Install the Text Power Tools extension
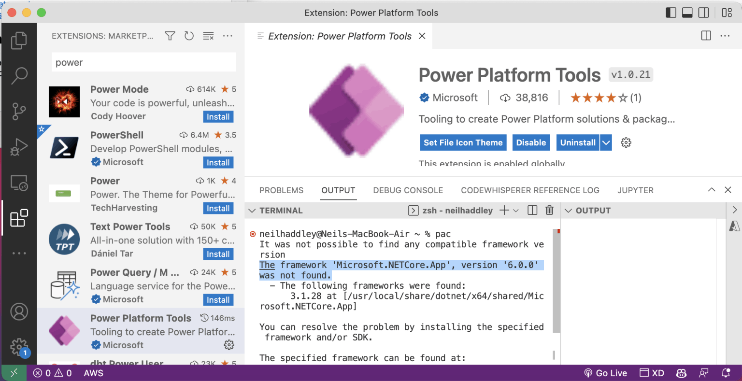Image resolution: width=742 pixels, height=381 pixels. tap(218, 254)
